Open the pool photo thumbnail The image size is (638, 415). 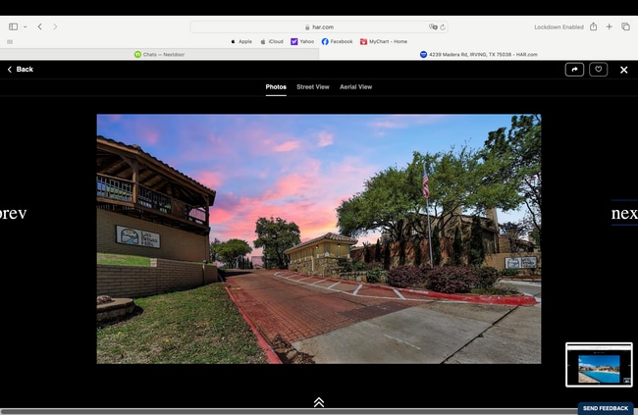coord(599,365)
